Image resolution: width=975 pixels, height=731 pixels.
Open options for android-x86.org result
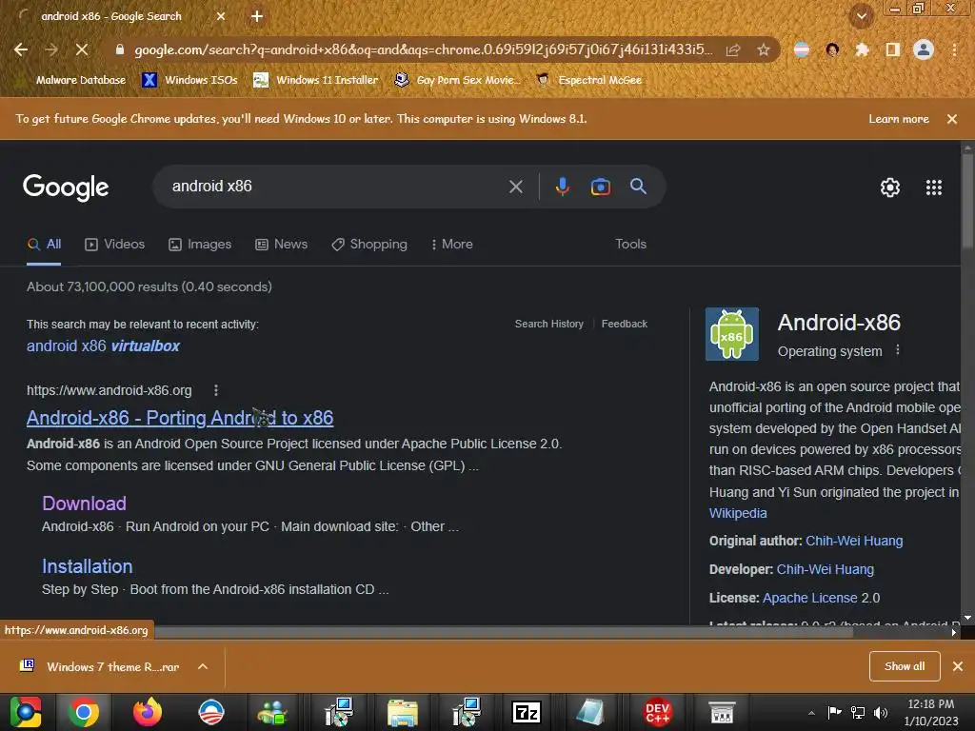click(x=216, y=390)
